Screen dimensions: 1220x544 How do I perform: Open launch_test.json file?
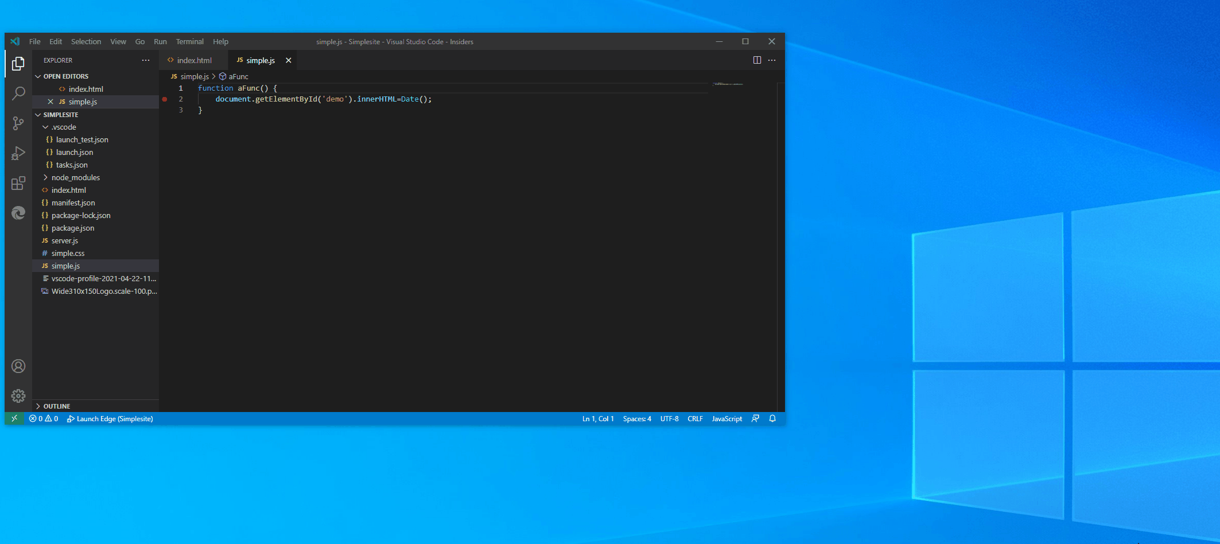click(x=95, y=139)
